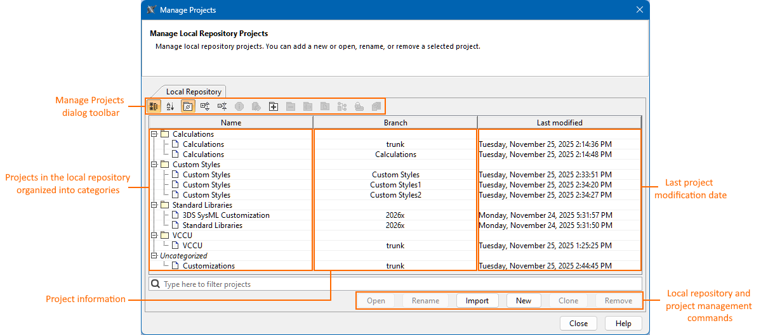The width and height of the screenshot is (761, 335).
Task: Click the Collapse All tree icon
Action: coord(222,106)
